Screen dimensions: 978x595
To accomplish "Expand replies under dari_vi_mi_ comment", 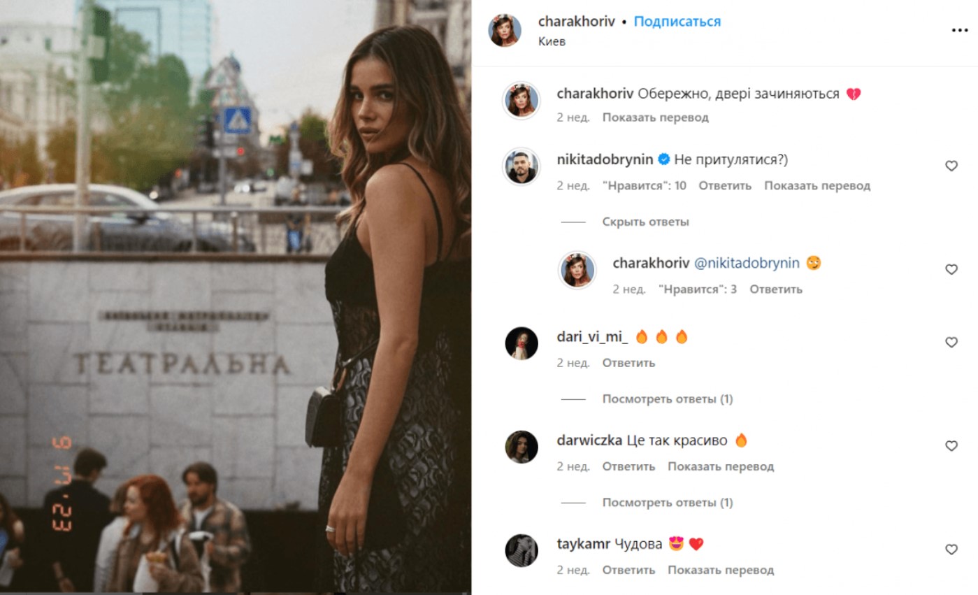I will pyautogui.click(x=667, y=399).
